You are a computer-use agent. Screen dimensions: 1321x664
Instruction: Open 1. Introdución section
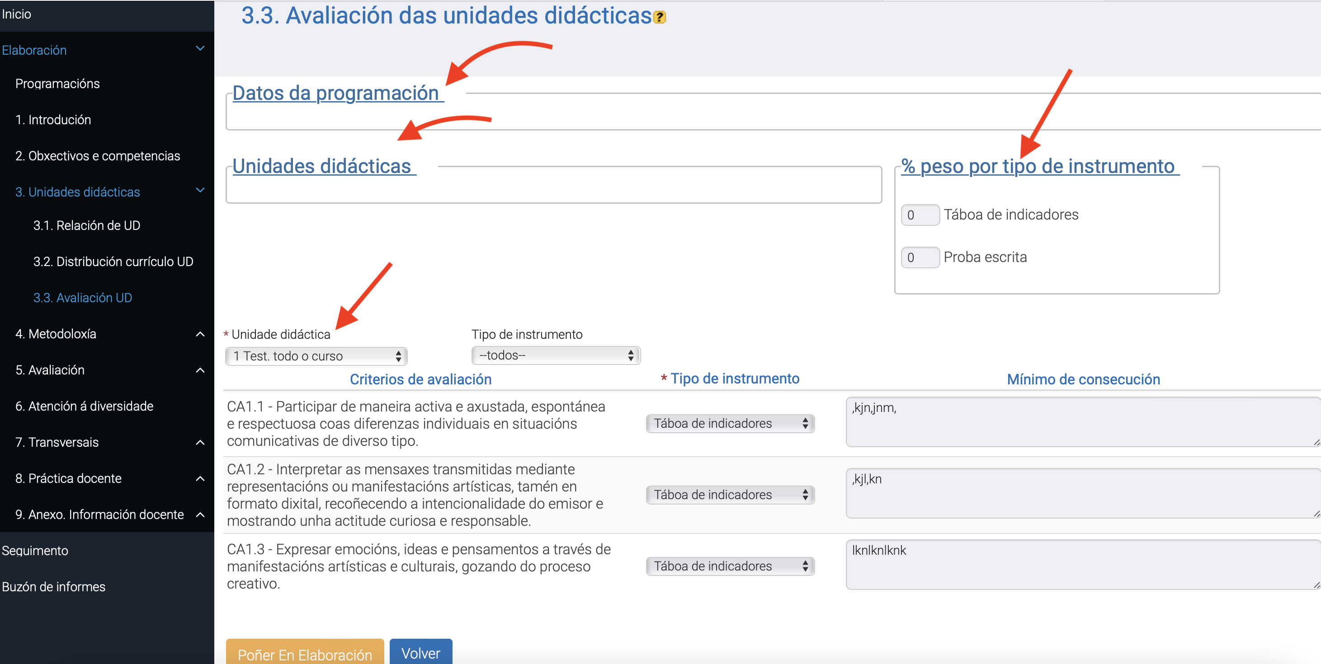click(53, 120)
